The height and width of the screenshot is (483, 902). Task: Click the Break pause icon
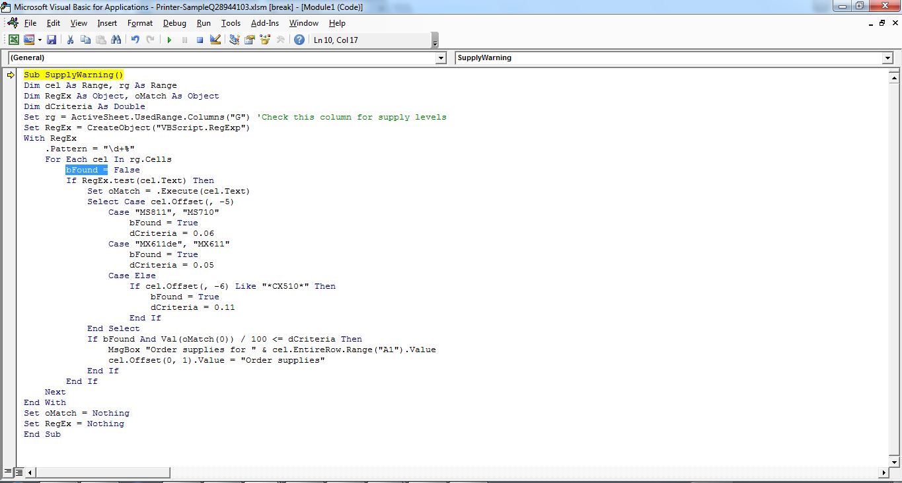[184, 40]
